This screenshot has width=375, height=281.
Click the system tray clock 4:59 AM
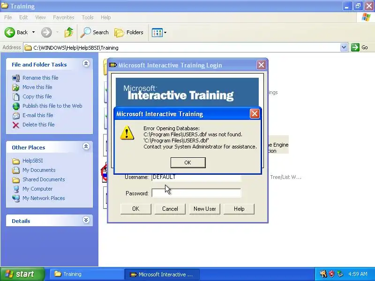[x=358, y=274]
